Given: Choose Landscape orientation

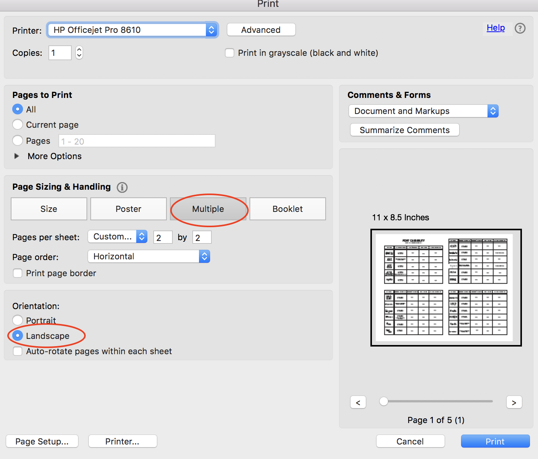Looking at the screenshot, I should [x=18, y=336].
